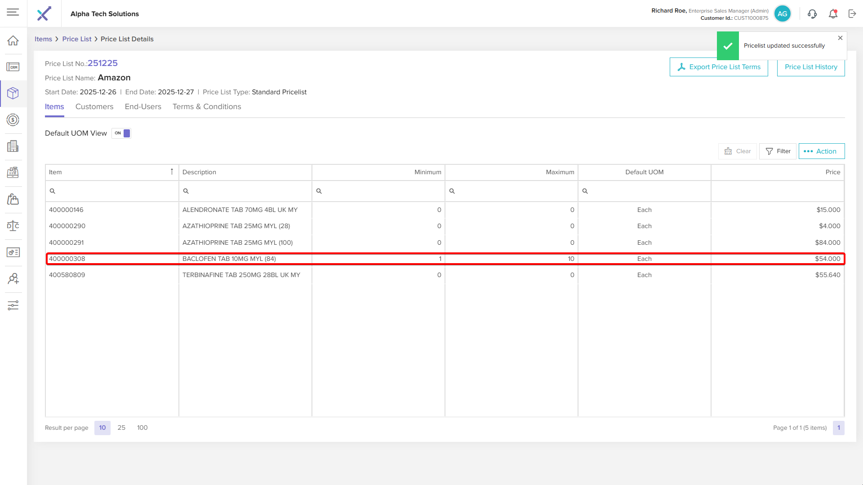
Task: Select 100 results per page
Action: click(x=142, y=428)
